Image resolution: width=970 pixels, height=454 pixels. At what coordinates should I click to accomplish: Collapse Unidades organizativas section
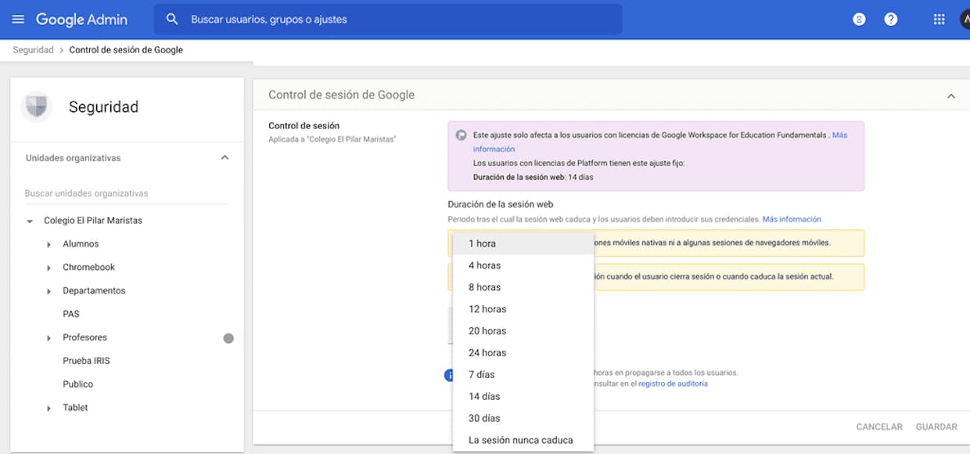tap(225, 158)
